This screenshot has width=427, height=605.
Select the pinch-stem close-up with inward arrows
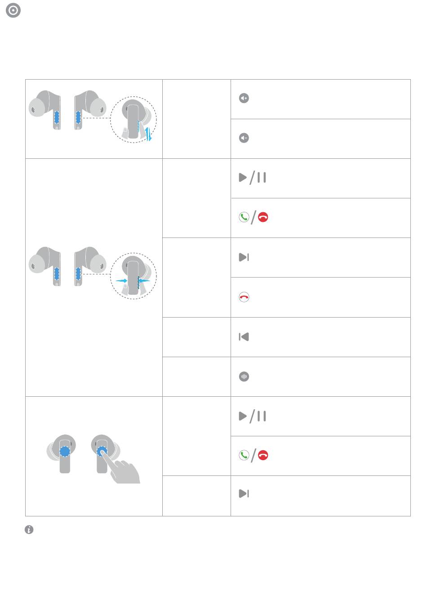point(133,276)
